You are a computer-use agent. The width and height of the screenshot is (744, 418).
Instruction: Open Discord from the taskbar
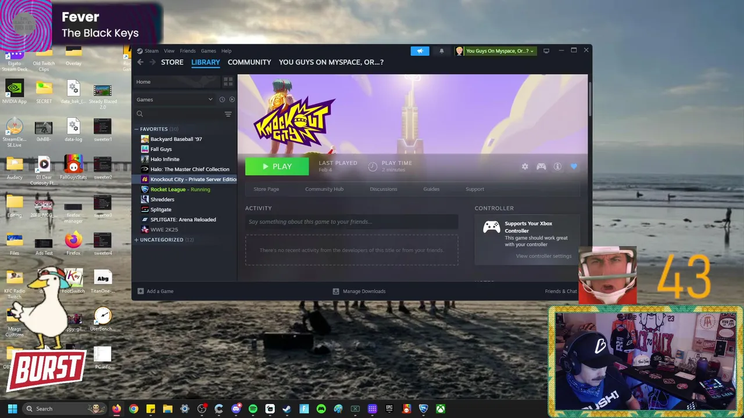(x=236, y=409)
